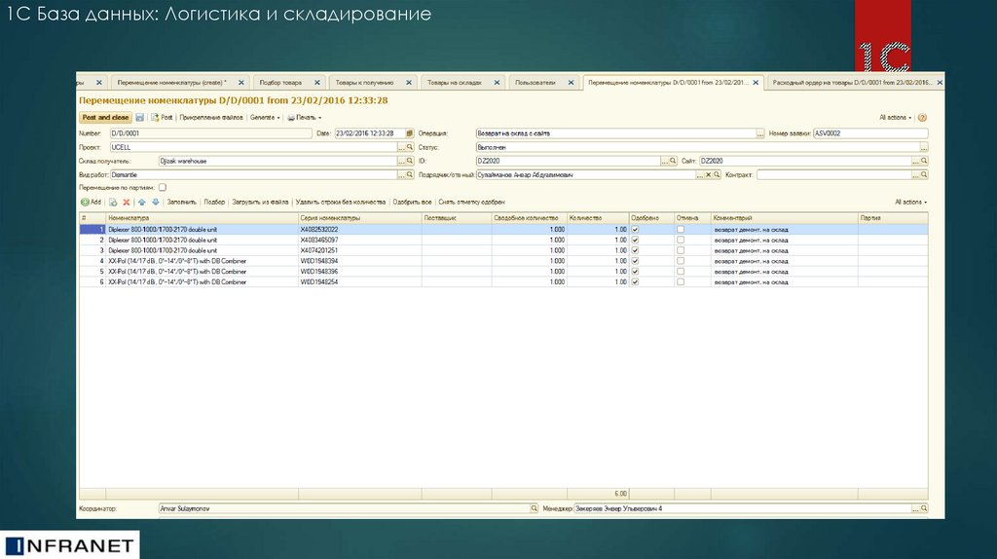
Task: Expand the Generate dropdown menu
Action: click(265, 117)
